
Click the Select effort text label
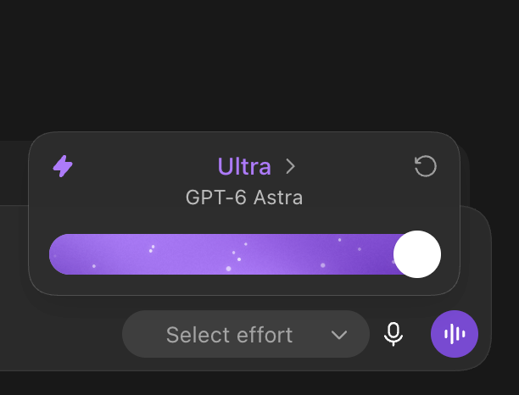[x=229, y=335]
